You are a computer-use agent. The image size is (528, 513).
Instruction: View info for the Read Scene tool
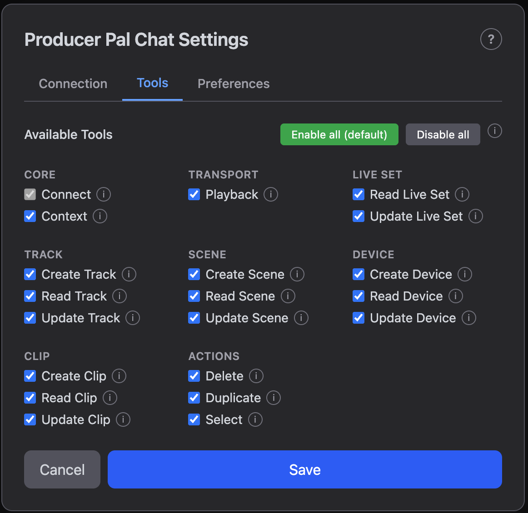[288, 296]
